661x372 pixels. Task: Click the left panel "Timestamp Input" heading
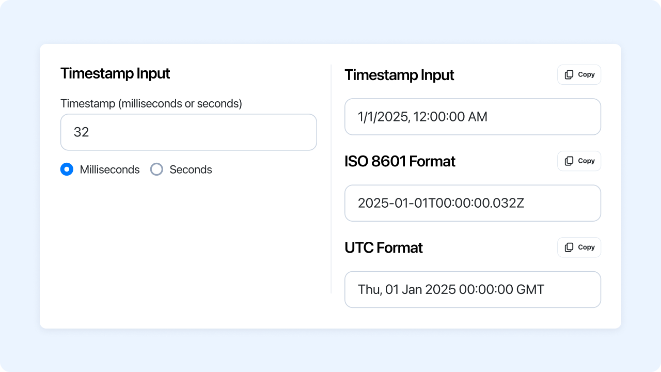tap(115, 73)
